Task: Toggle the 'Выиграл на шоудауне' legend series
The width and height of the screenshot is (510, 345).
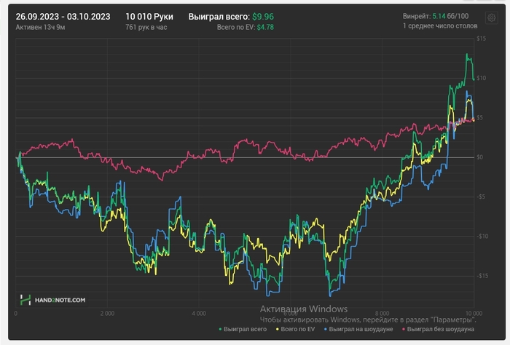Action: coord(358,329)
